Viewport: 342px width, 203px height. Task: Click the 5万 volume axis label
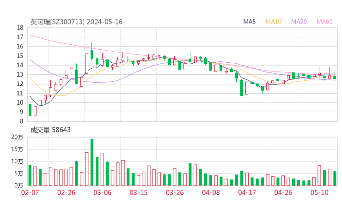19,173
